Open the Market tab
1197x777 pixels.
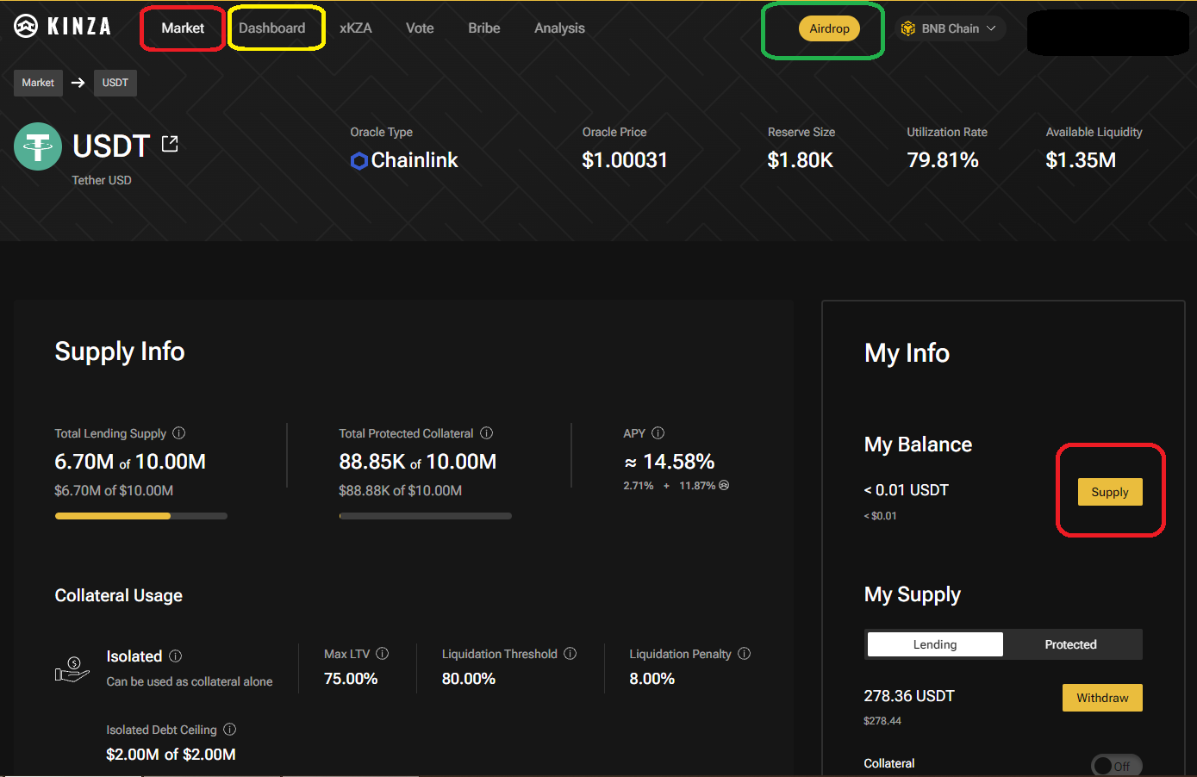pos(183,28)
